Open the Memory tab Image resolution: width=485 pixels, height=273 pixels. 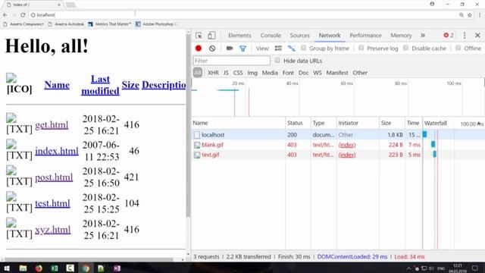click(x=401, y=36)
